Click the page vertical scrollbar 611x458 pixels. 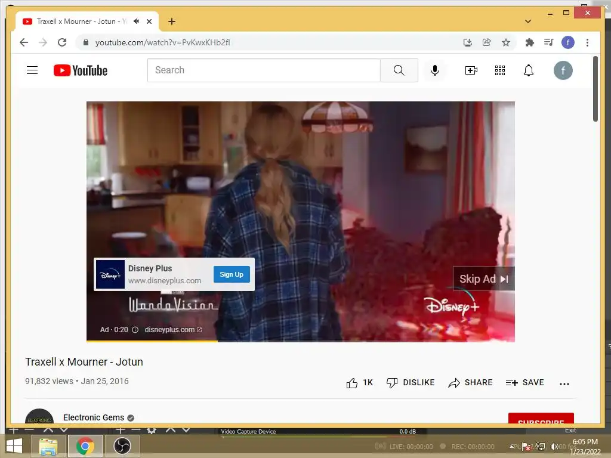(x=595, y=89)
